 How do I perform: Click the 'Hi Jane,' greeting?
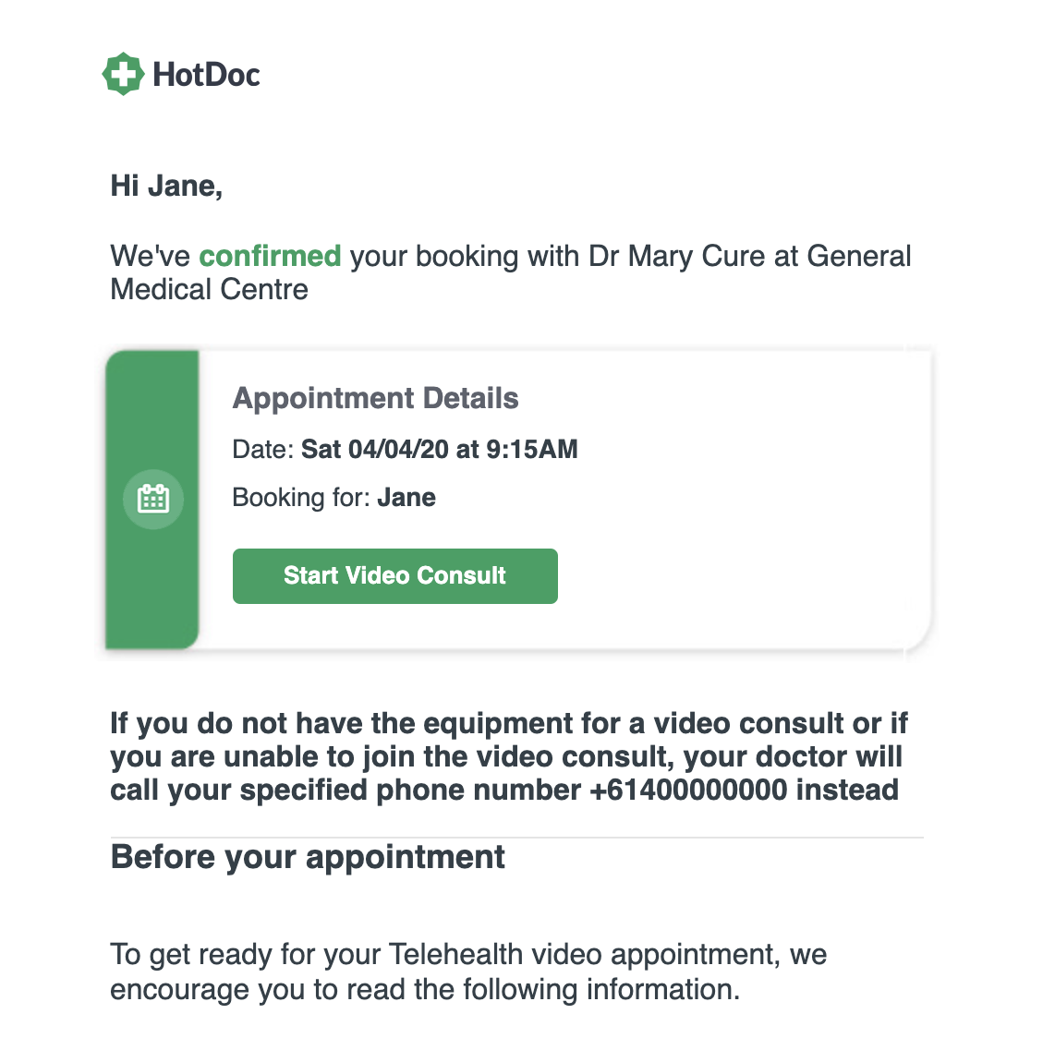[x=166, y=186]
